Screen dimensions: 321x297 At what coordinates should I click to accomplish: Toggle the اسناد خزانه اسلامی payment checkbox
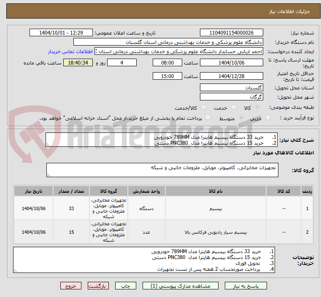208,117
